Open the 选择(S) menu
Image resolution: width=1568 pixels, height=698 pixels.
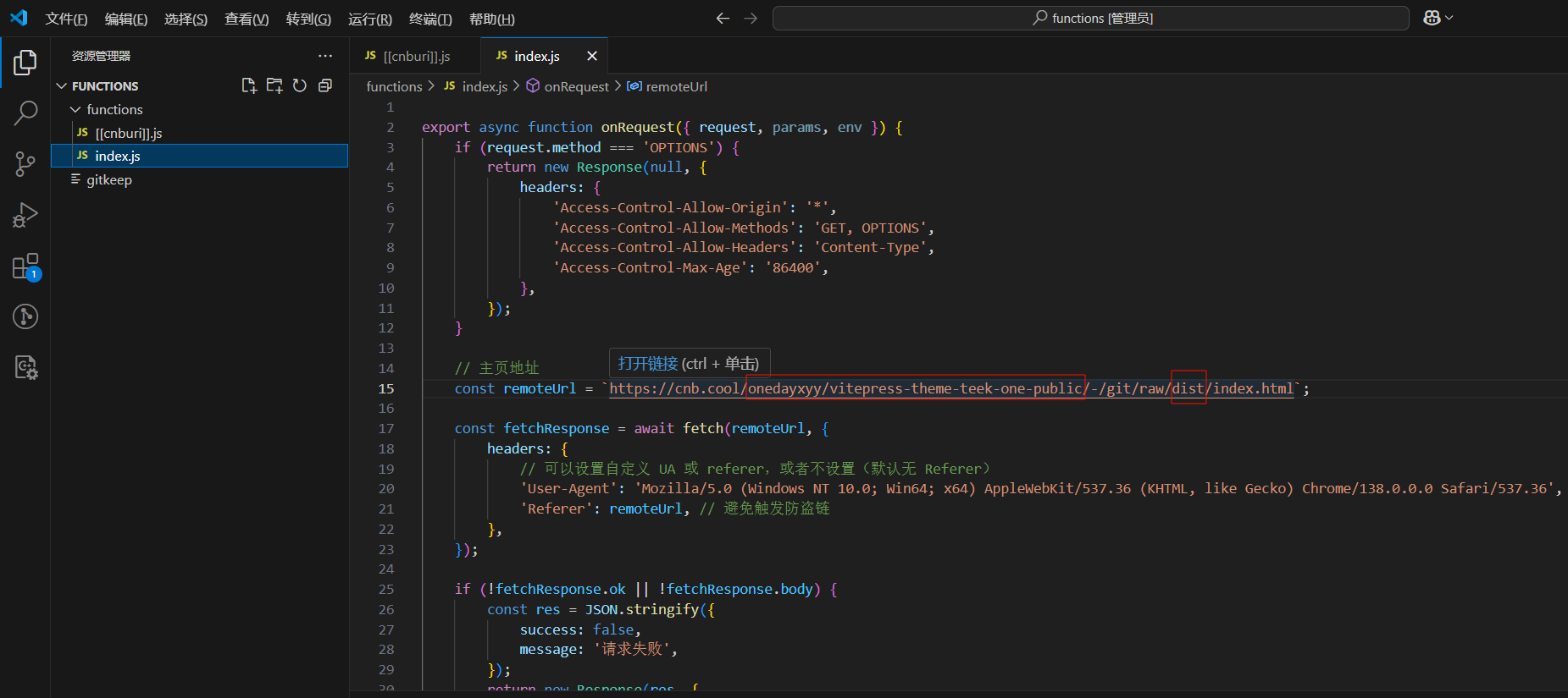186,19
